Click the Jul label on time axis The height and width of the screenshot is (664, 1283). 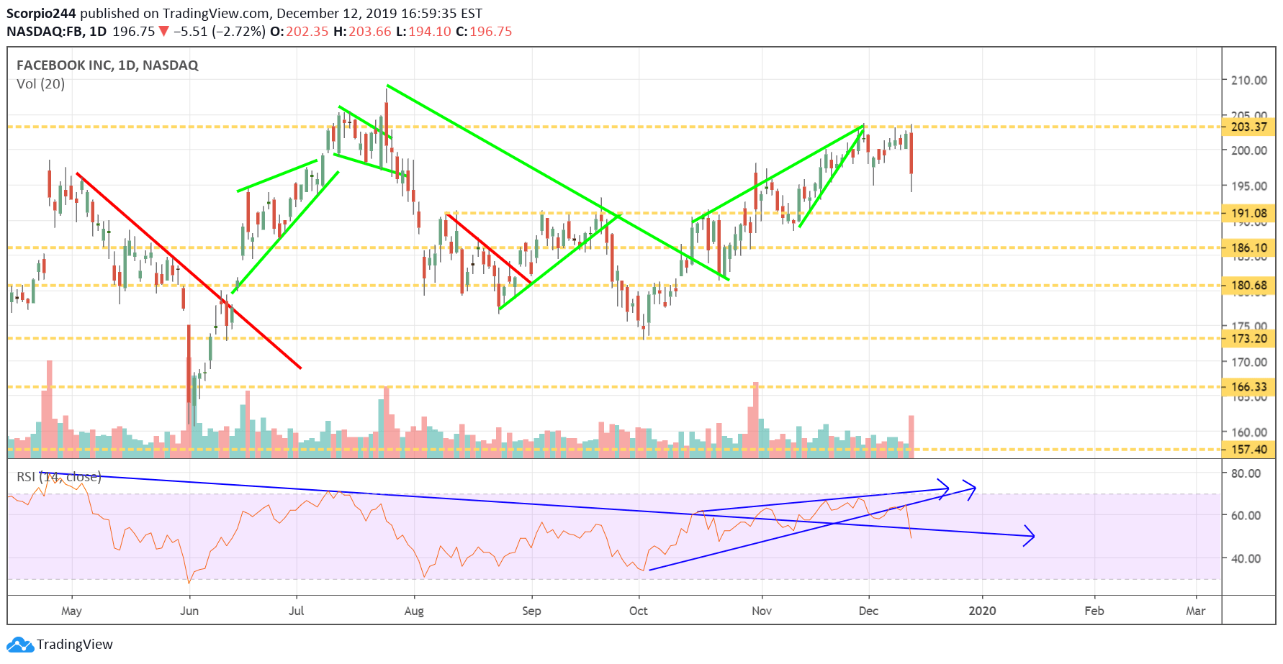(297, 611)
